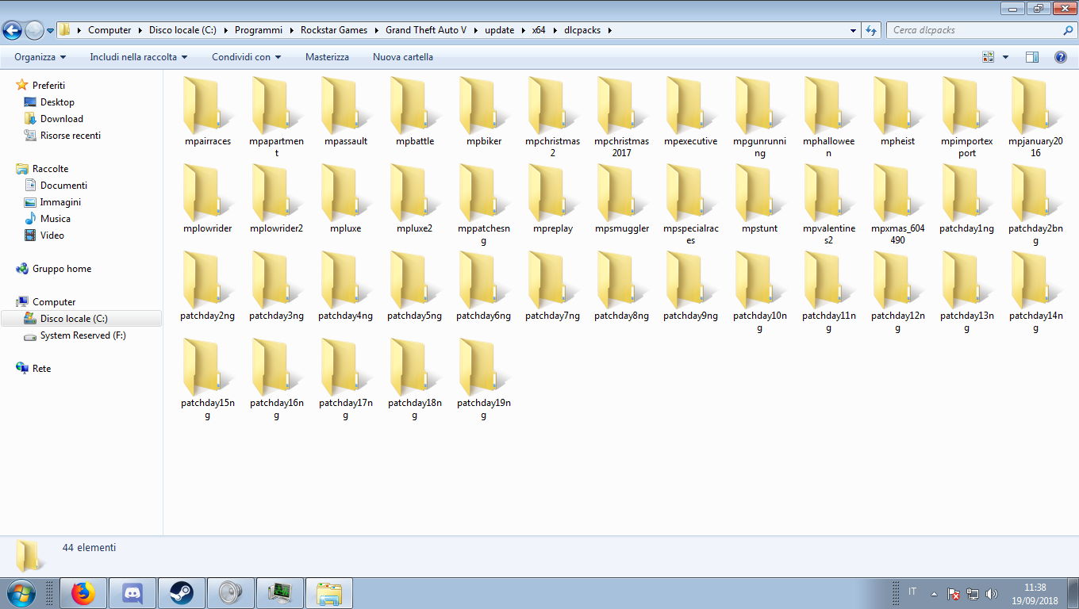The image size is (1079, 609).
Task: Click the help question mark icon
Action: tap(1060, 57)
